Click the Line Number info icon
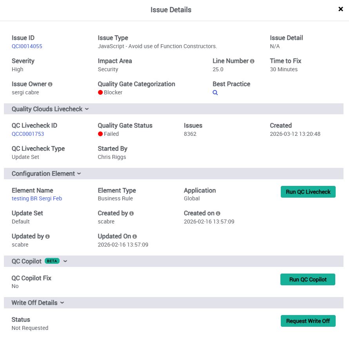The width and height of the screenshot is (349, 344). (252, 61)
